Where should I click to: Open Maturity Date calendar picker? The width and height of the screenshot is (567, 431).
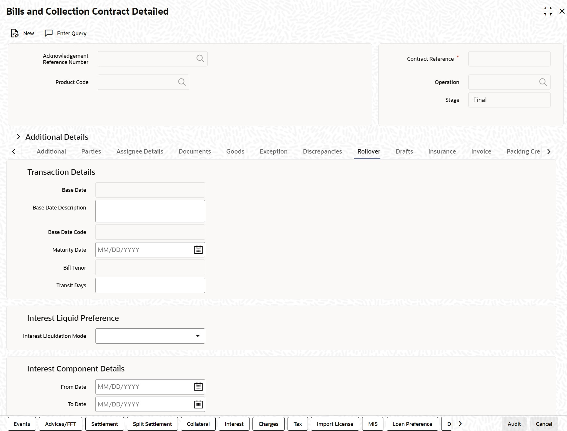[x=198, y=250]
